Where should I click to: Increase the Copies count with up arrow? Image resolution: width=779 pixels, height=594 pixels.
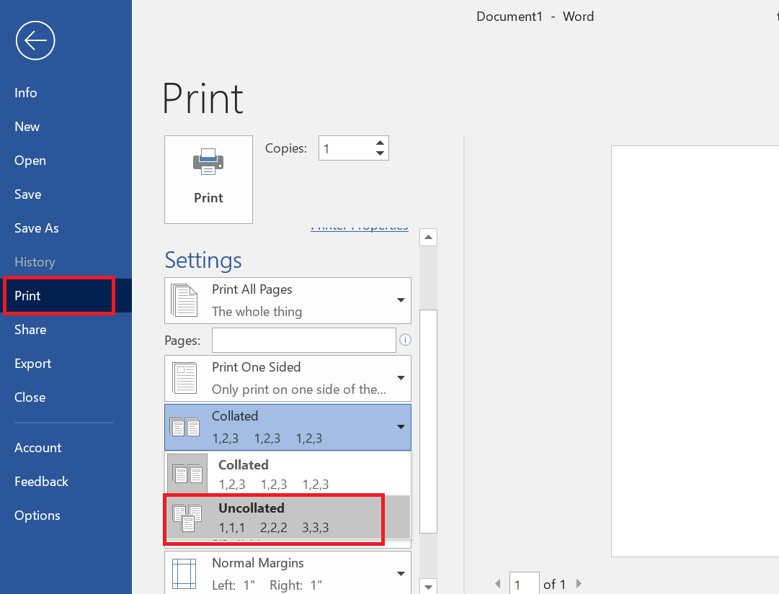tap(380, 143)
